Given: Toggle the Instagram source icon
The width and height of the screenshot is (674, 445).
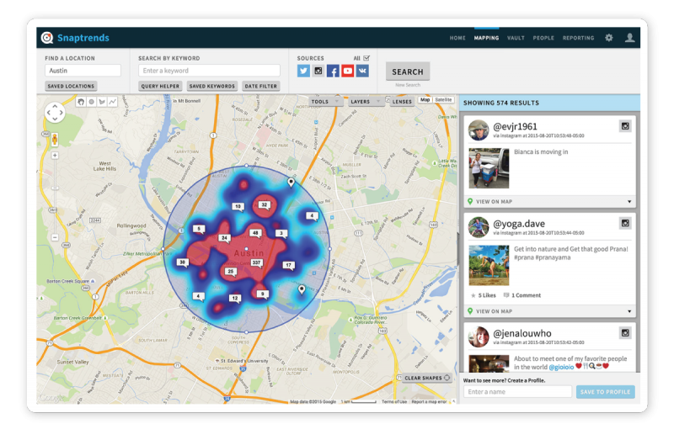Looking at the screenshot, I should pos(318,71).
